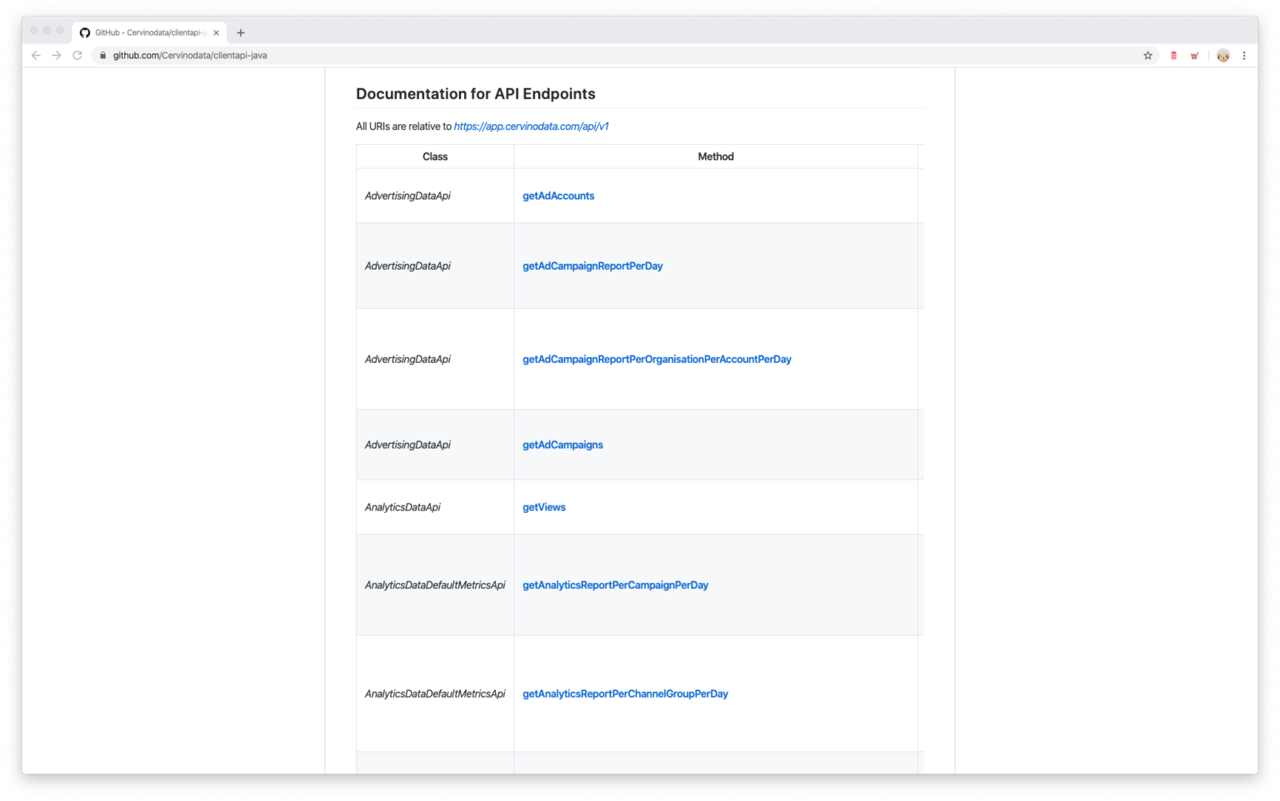Go back using the back arrow
1280x801 pixels.
tap(35, 55)
